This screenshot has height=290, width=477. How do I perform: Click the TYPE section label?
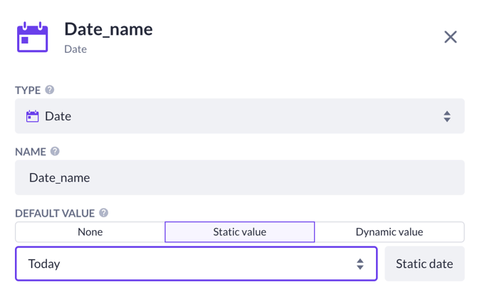pos(28,90)
